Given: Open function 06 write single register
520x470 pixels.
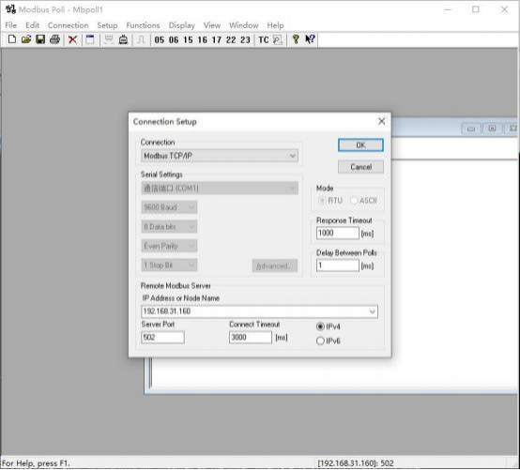Looking at the screenshot, I should (174, 40).
